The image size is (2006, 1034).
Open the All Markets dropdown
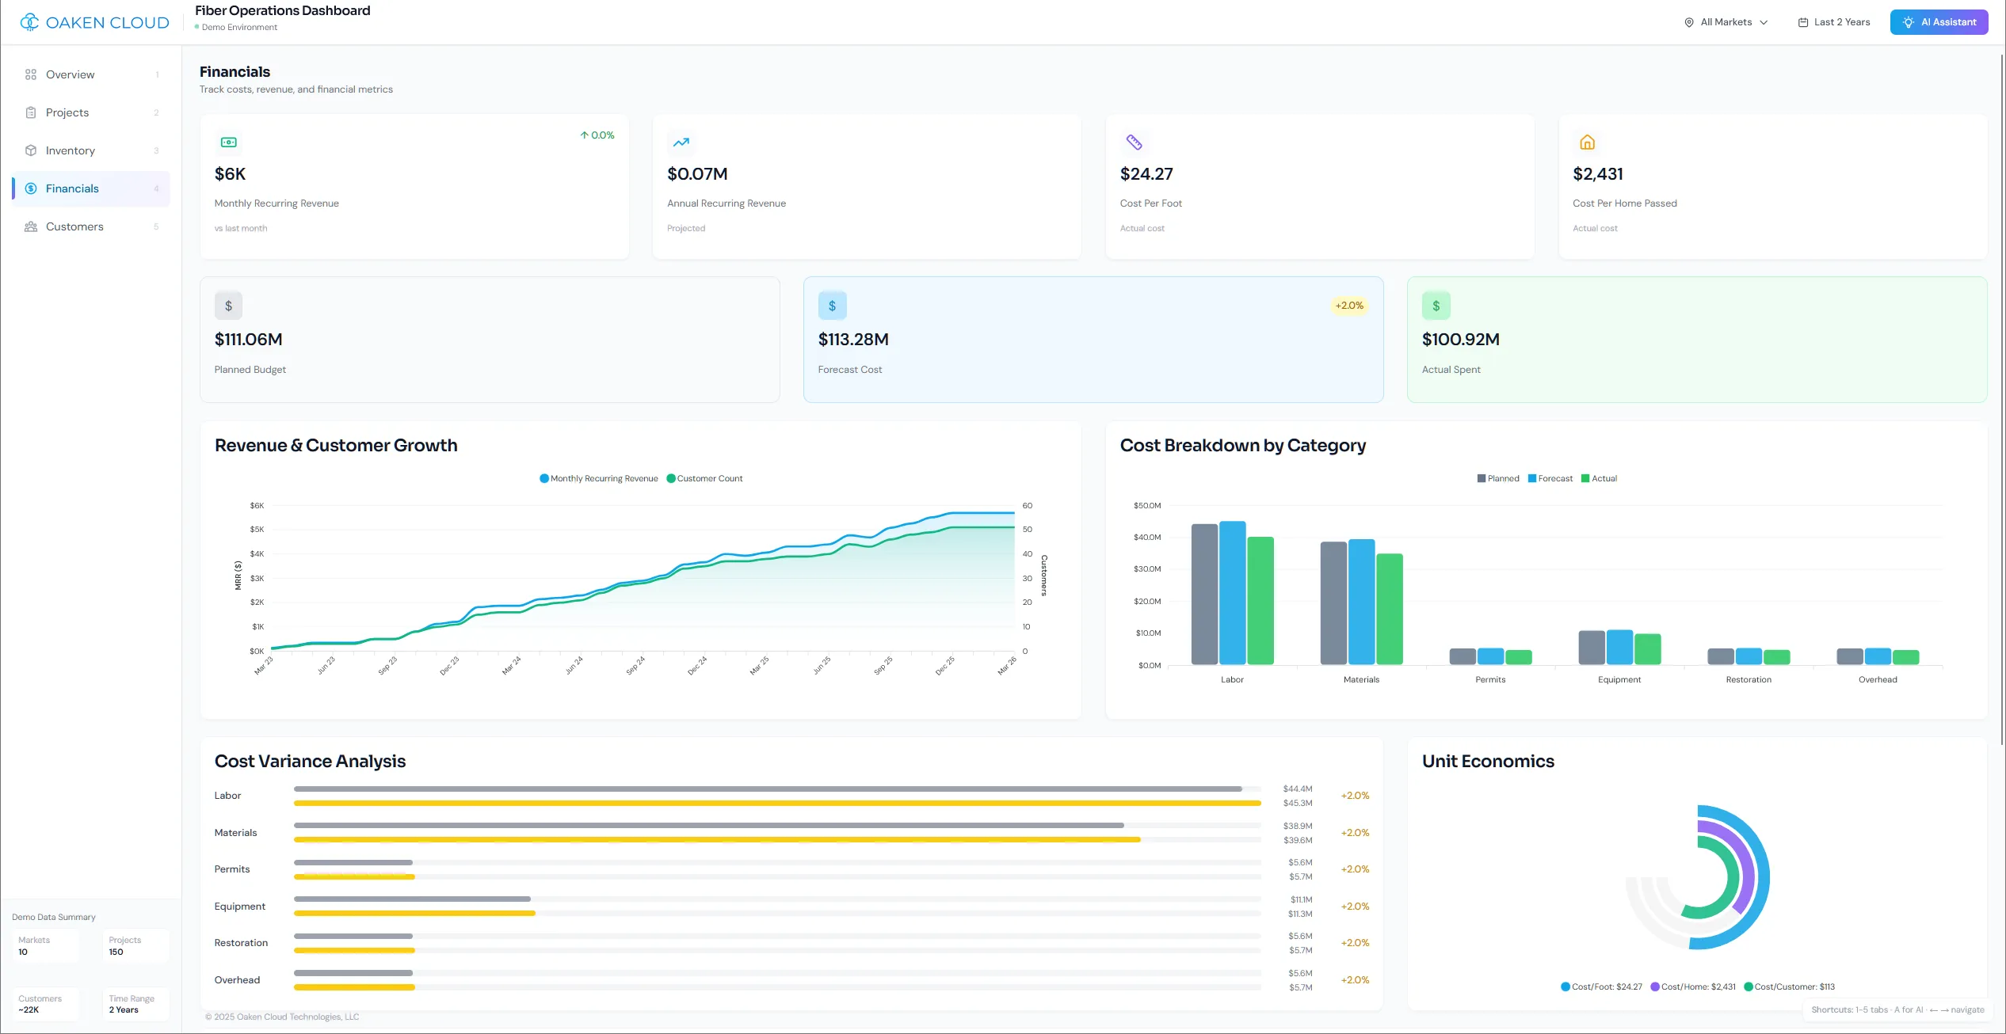[x=1726, y=22]
